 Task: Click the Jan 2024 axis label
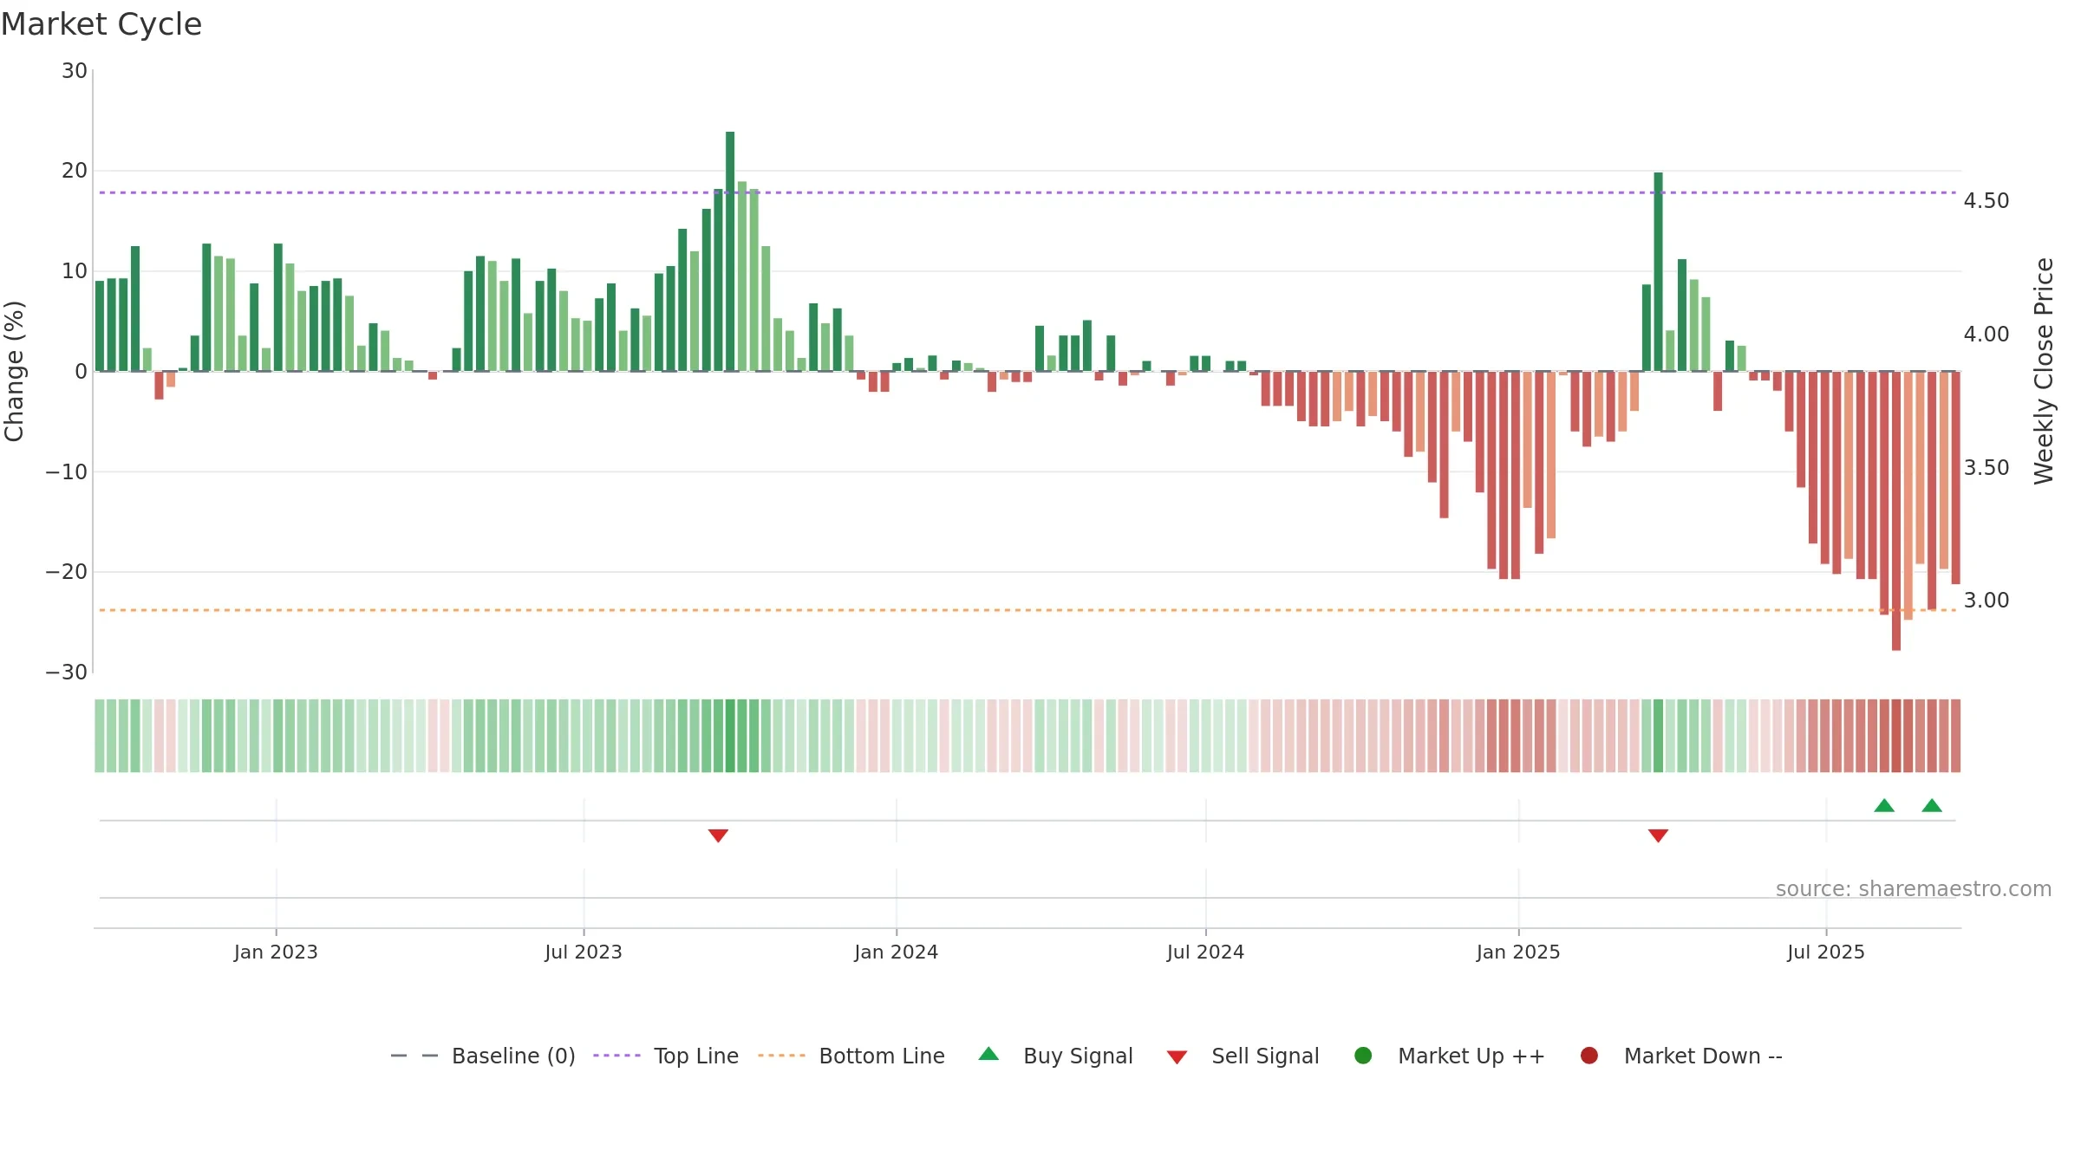pyautogui.click(x=897, y=952)
